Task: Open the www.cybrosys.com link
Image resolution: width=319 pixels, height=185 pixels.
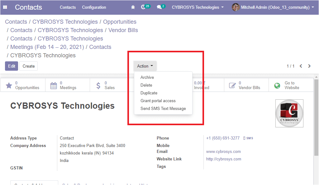Action: click(x=223, y=152)
